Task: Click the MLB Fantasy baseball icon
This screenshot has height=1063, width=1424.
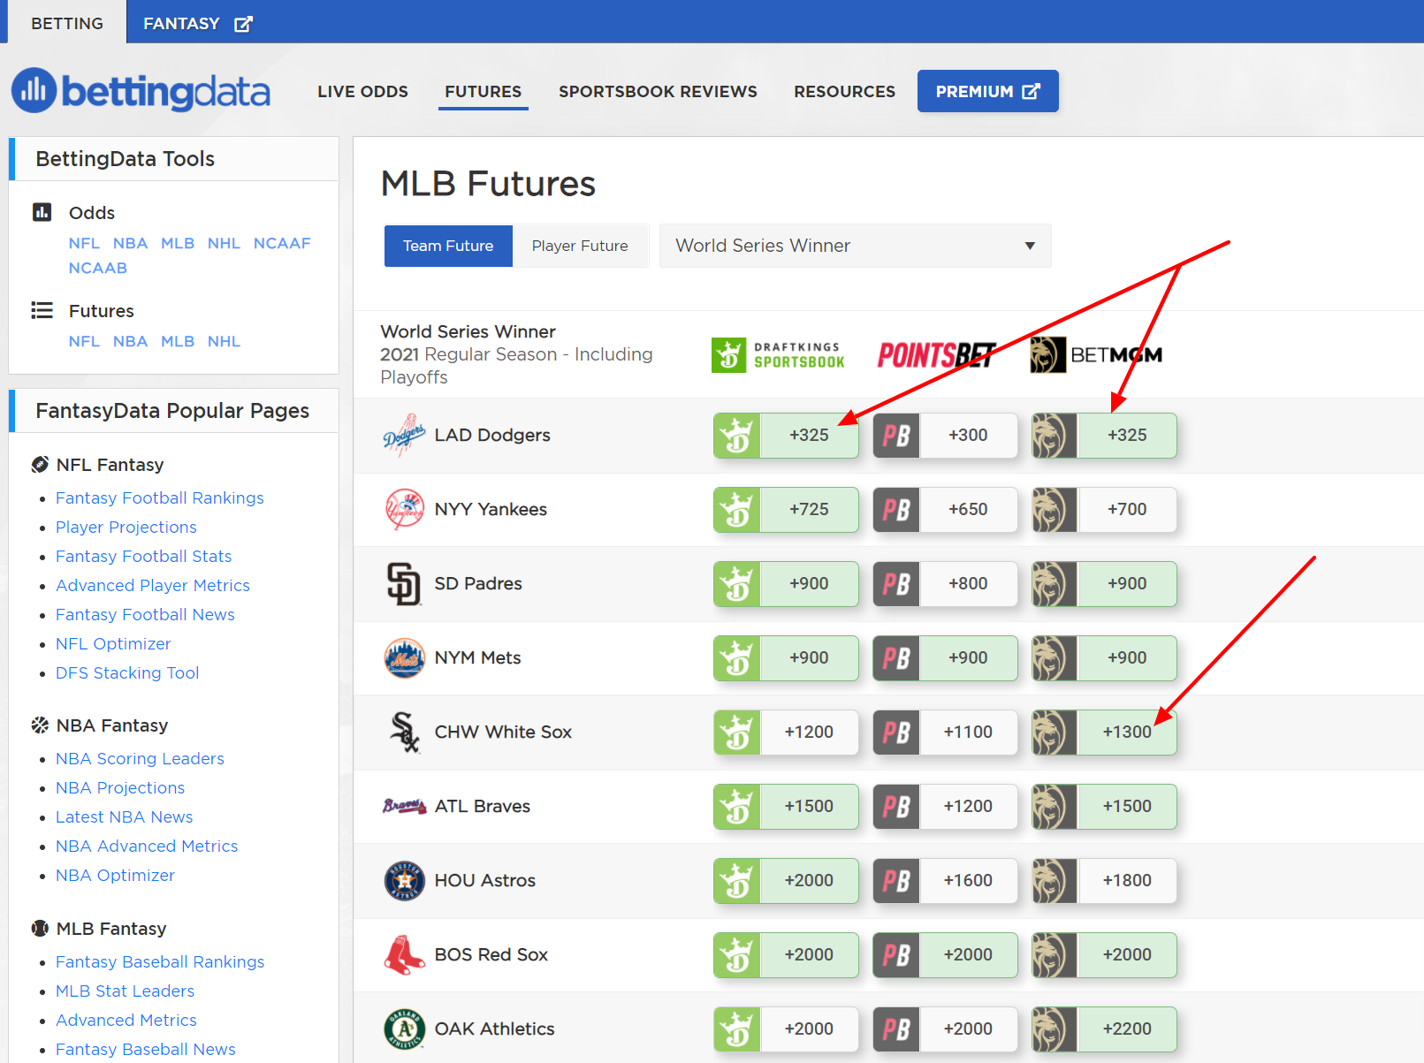Action: pos(40,928)
